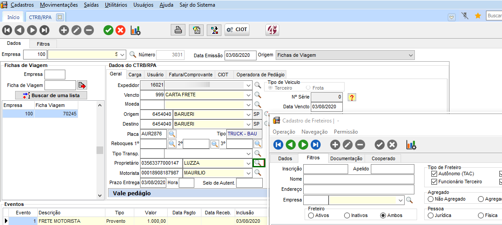
Task: Click the favorites star icon
Action: (478, 16)
